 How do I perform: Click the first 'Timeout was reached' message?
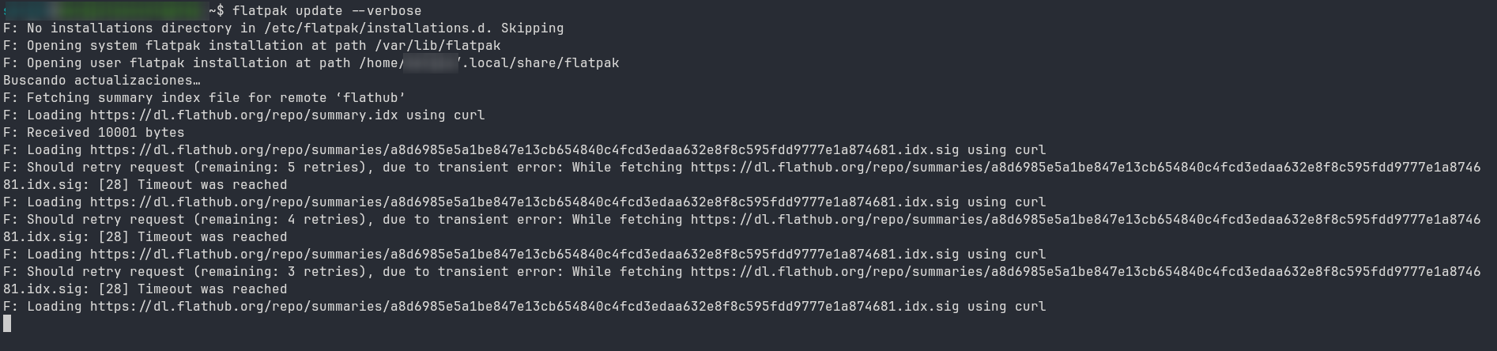point(212,185)
